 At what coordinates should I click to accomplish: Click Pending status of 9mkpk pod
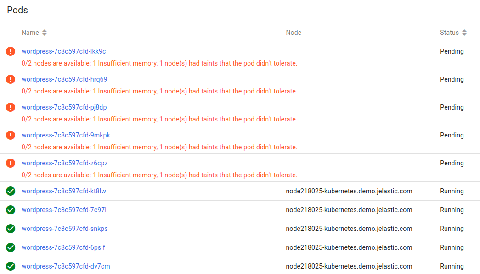[452, 135]
